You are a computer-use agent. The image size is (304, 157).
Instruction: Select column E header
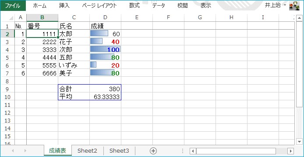137,17
